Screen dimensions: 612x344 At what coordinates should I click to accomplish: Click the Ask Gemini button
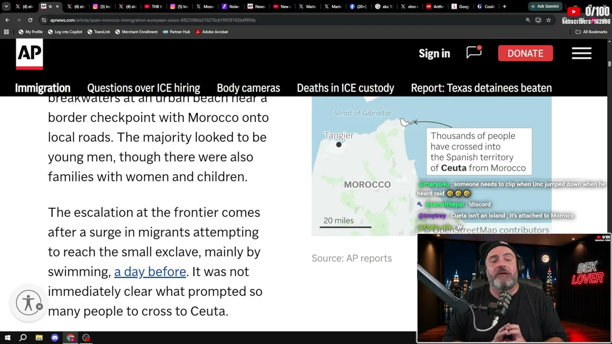point(545,7)
